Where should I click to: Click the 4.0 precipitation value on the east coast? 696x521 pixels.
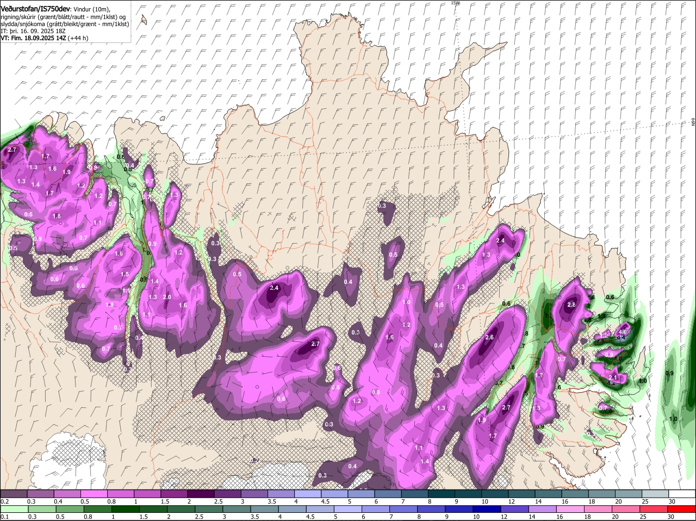(623, 332)
